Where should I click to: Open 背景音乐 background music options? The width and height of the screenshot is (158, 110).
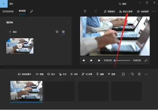coord(110,11)
